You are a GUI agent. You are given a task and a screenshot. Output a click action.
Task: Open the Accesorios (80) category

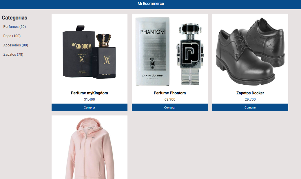(x=16, y=45)
